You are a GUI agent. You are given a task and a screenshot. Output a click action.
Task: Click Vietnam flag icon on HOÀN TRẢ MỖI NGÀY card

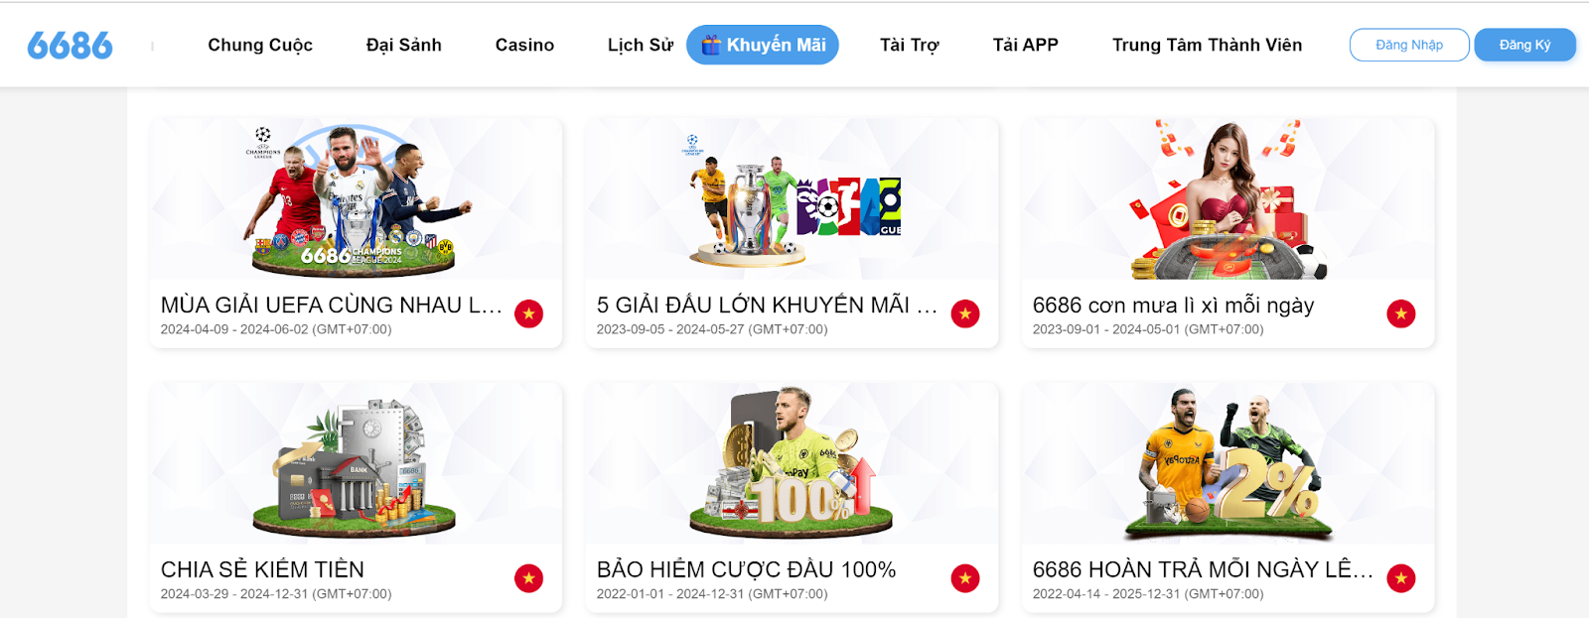click(x=1401, y=578)
